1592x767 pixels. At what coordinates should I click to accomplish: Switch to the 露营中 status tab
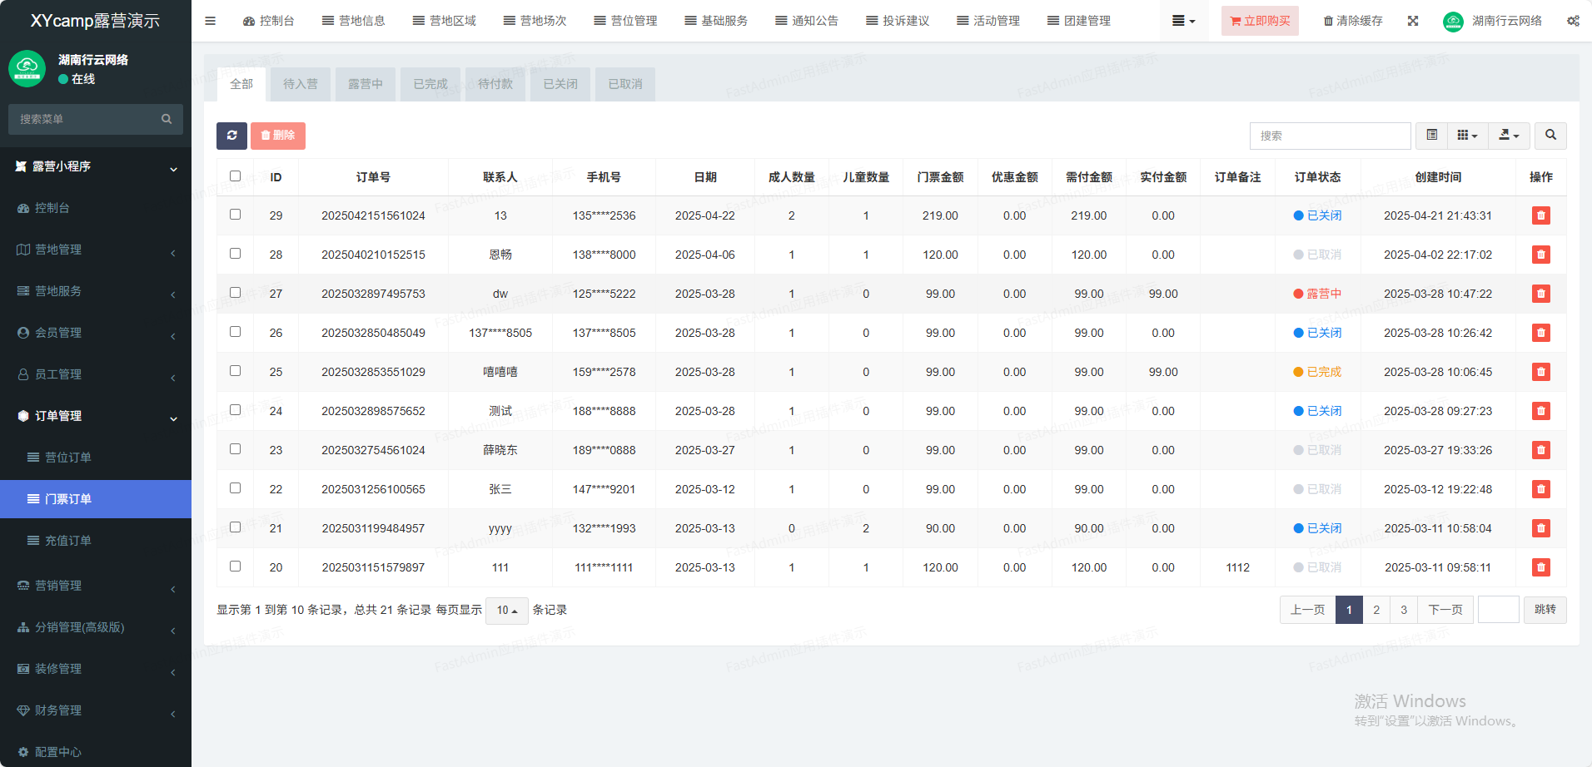pos(366,84)
